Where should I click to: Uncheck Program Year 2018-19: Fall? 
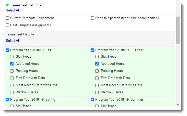[7, 50]
